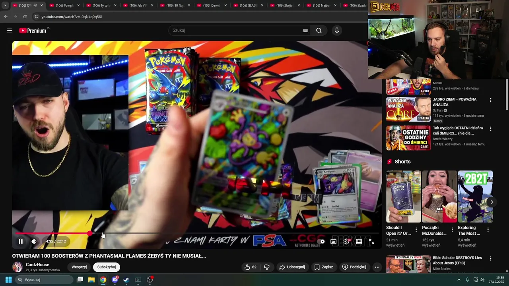The image size is (509, 286).
Task: Switch to the Pompk browser tab
Action: [x=65, y=5]
